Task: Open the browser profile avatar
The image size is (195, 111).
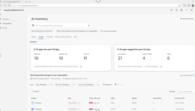Action: pyautogui.click(x=193, y=5)
